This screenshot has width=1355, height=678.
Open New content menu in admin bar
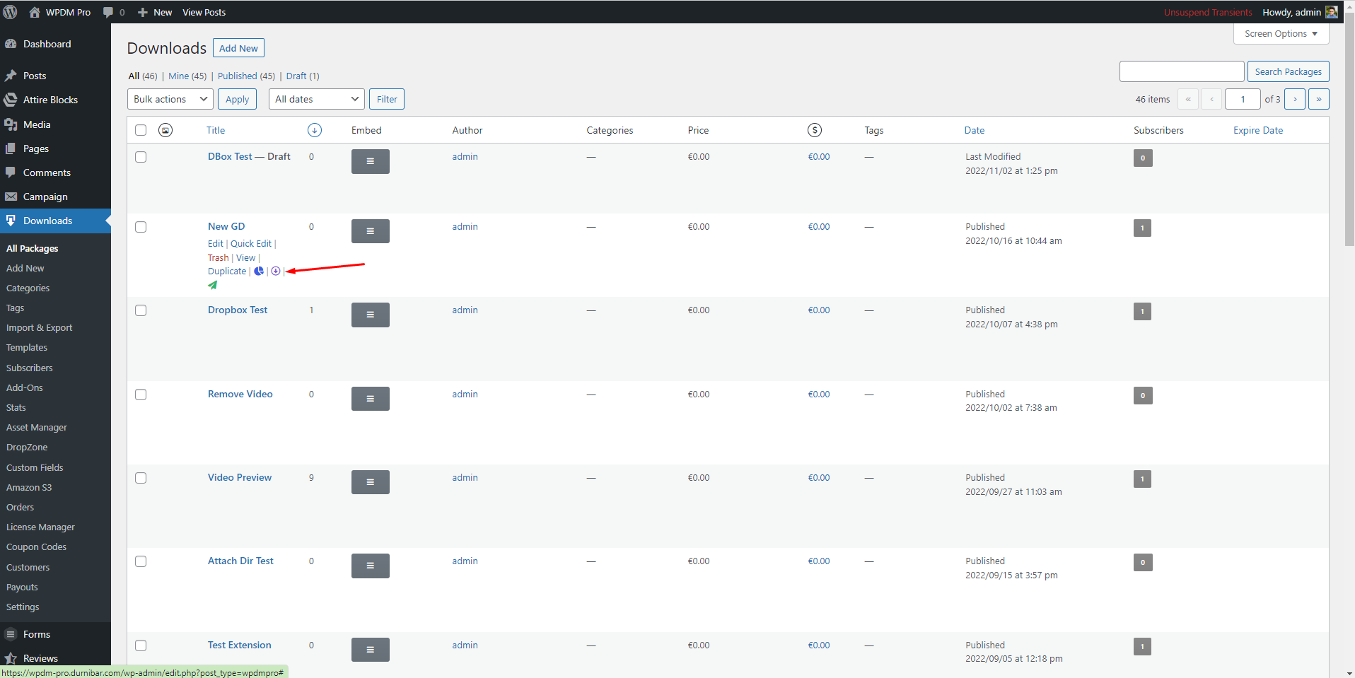tap(155, 12)
